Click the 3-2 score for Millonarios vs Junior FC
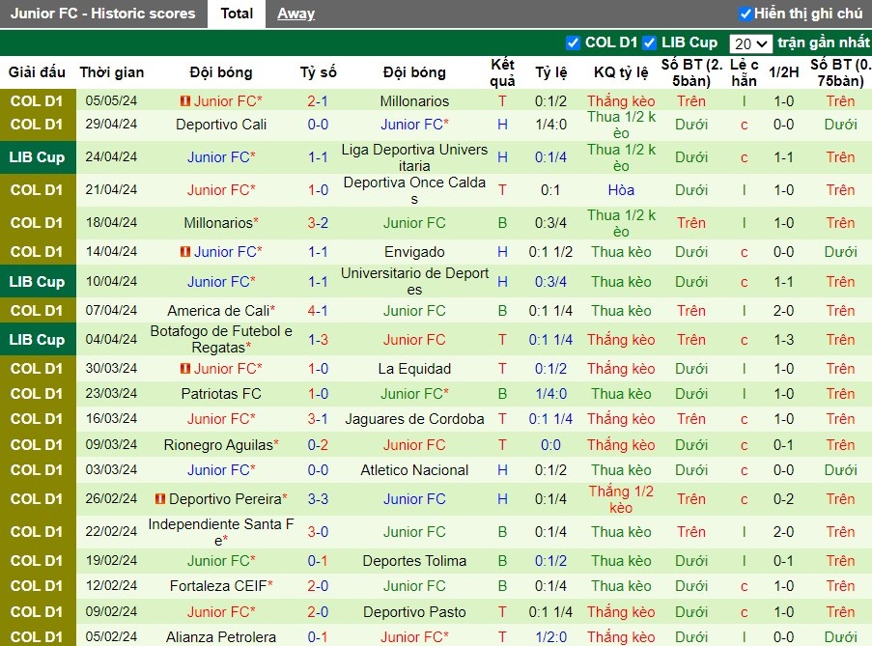872x646 pixels. pyautogui.click(x=318, y=223)
